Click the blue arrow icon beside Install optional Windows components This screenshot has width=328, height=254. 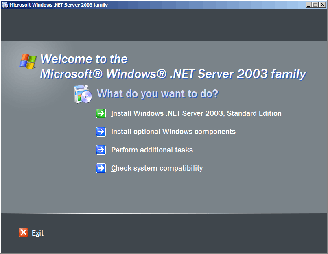101,132
